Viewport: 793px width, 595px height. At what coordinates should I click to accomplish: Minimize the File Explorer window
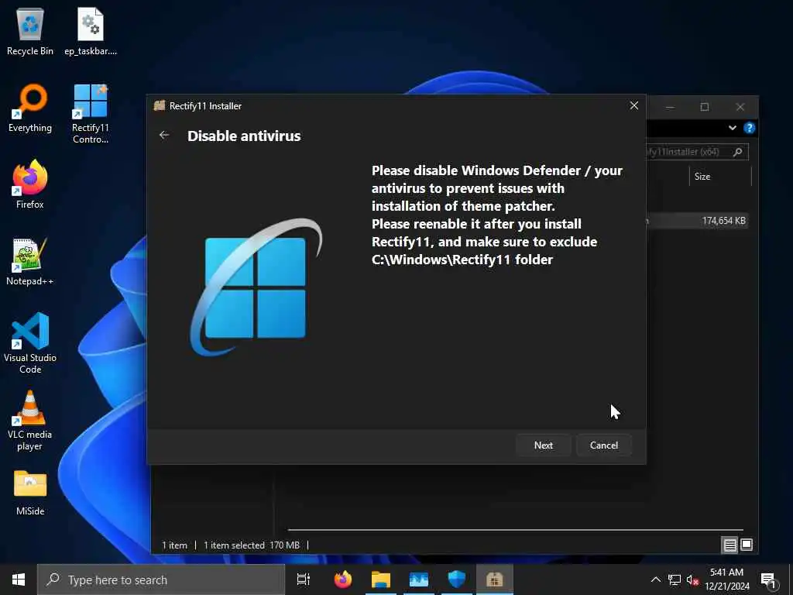click(670, 107)
